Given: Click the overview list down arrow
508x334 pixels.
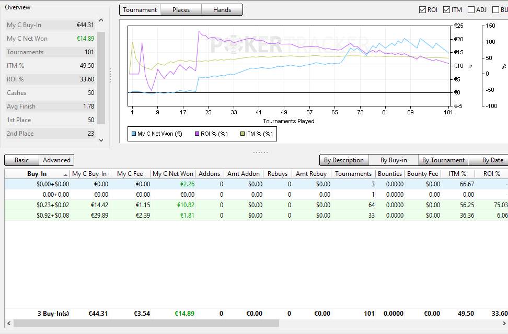Looking at the screenshot, I should [x=101, y=140].
